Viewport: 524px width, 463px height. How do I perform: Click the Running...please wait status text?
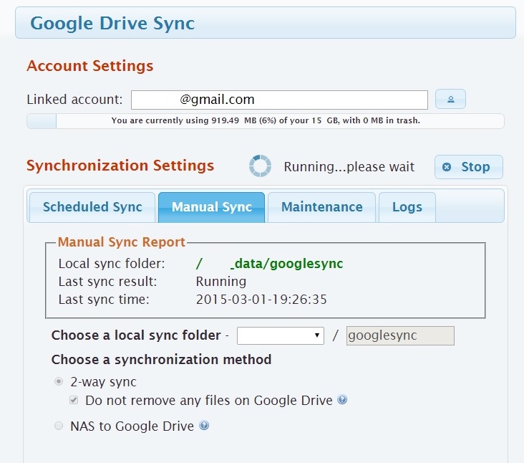(x=349, y=166)
